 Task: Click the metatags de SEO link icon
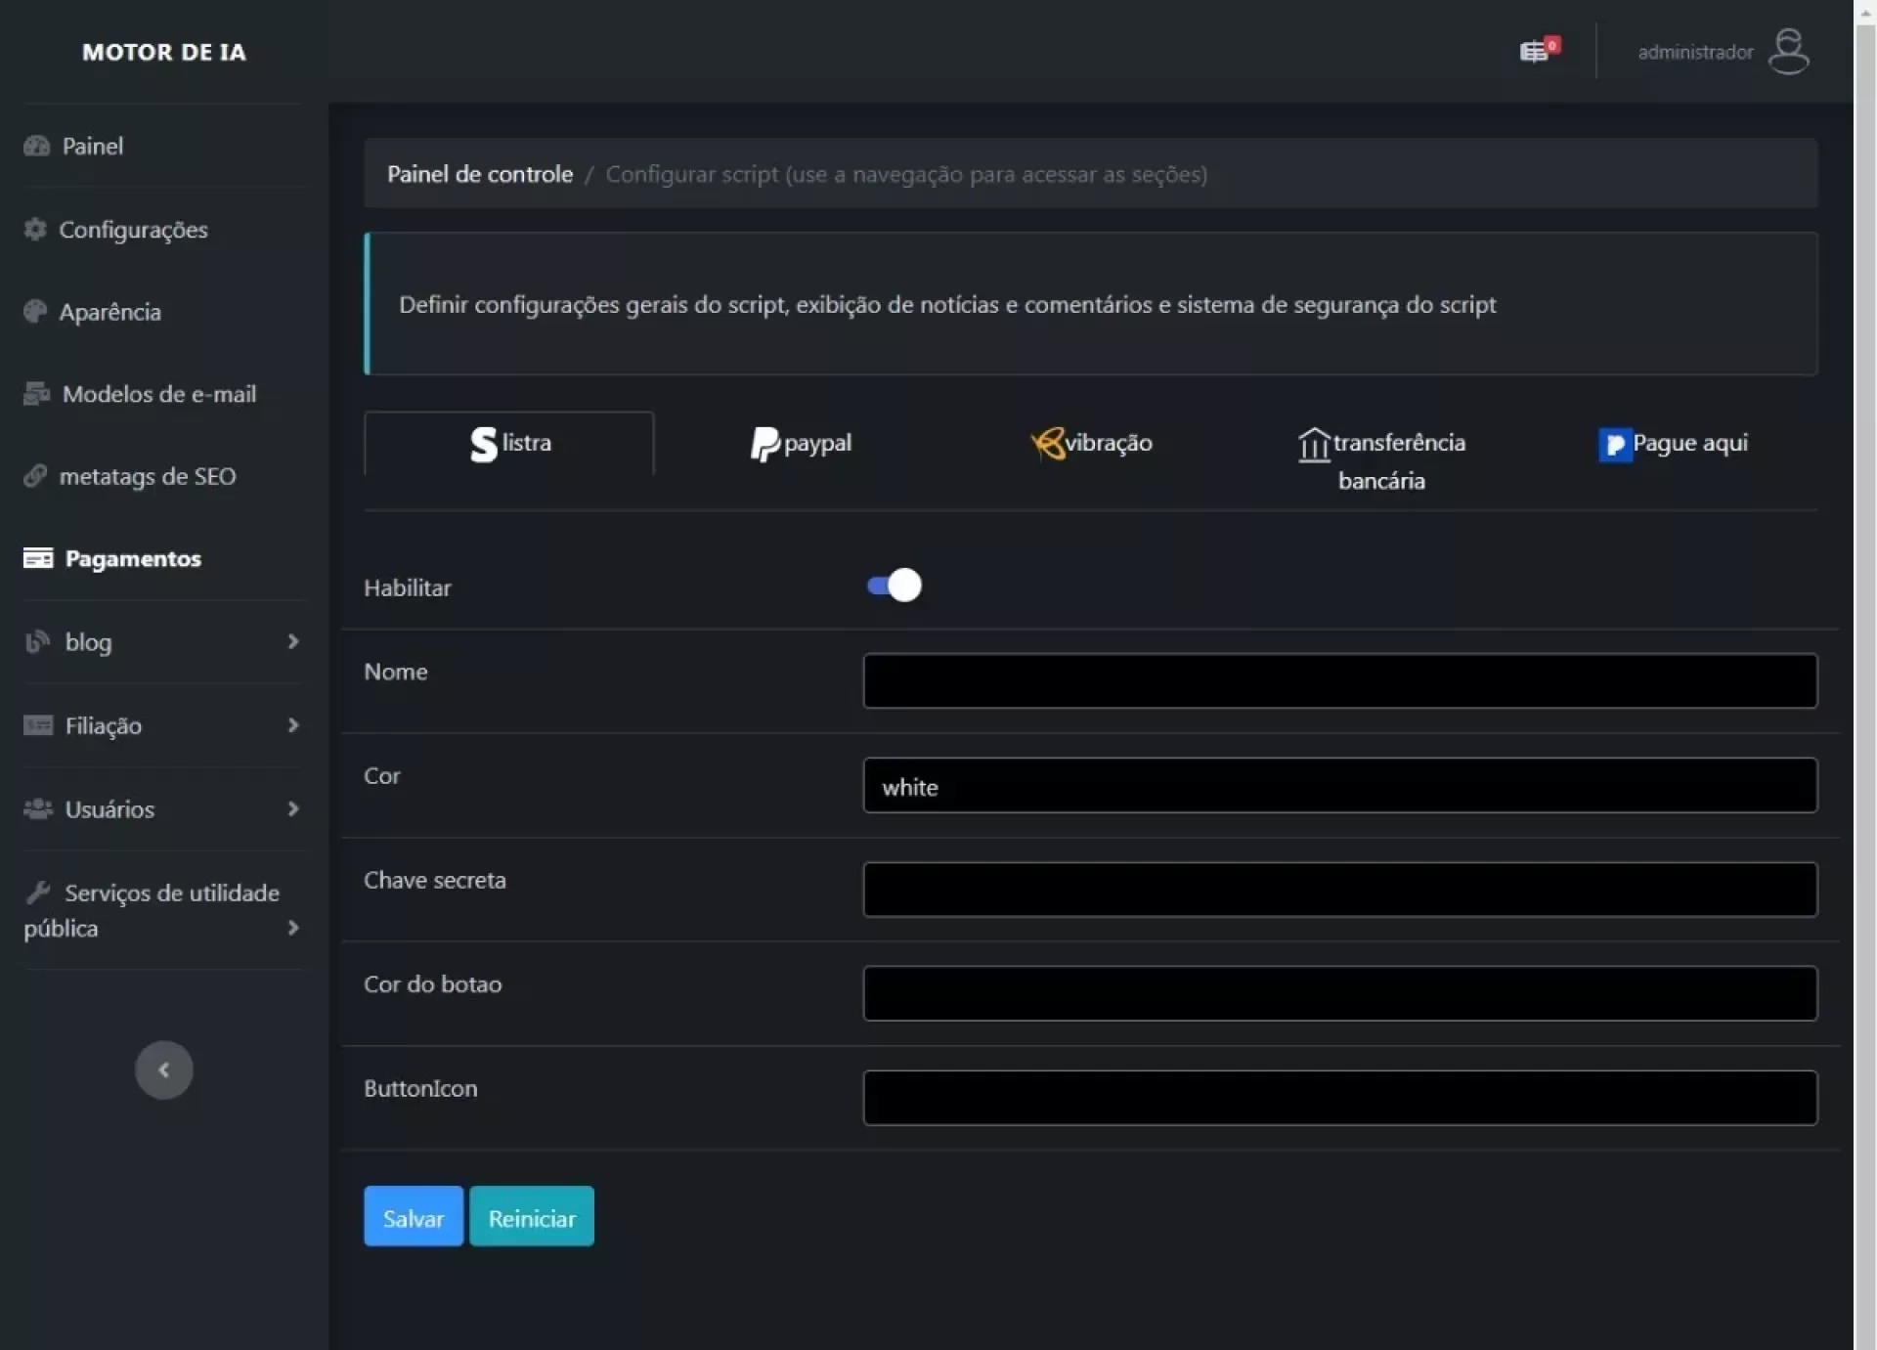pos(35,476)
